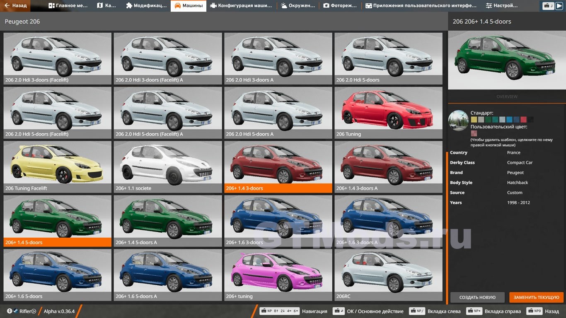
Task: Choose the 206RC car card
Action: click(x=388, y=275)
